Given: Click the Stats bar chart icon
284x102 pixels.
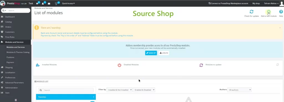Looking at the screenshot, I should point(2,92).
